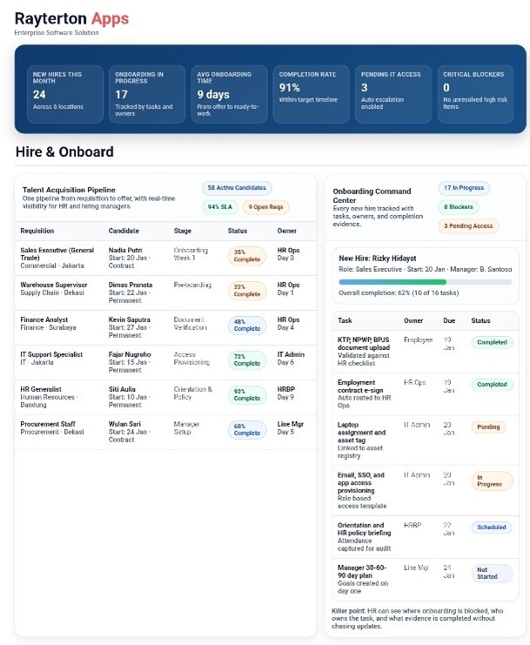530x645 pixels.
Task: Click the Orientation & Policy stage
Action: point(193,393)
